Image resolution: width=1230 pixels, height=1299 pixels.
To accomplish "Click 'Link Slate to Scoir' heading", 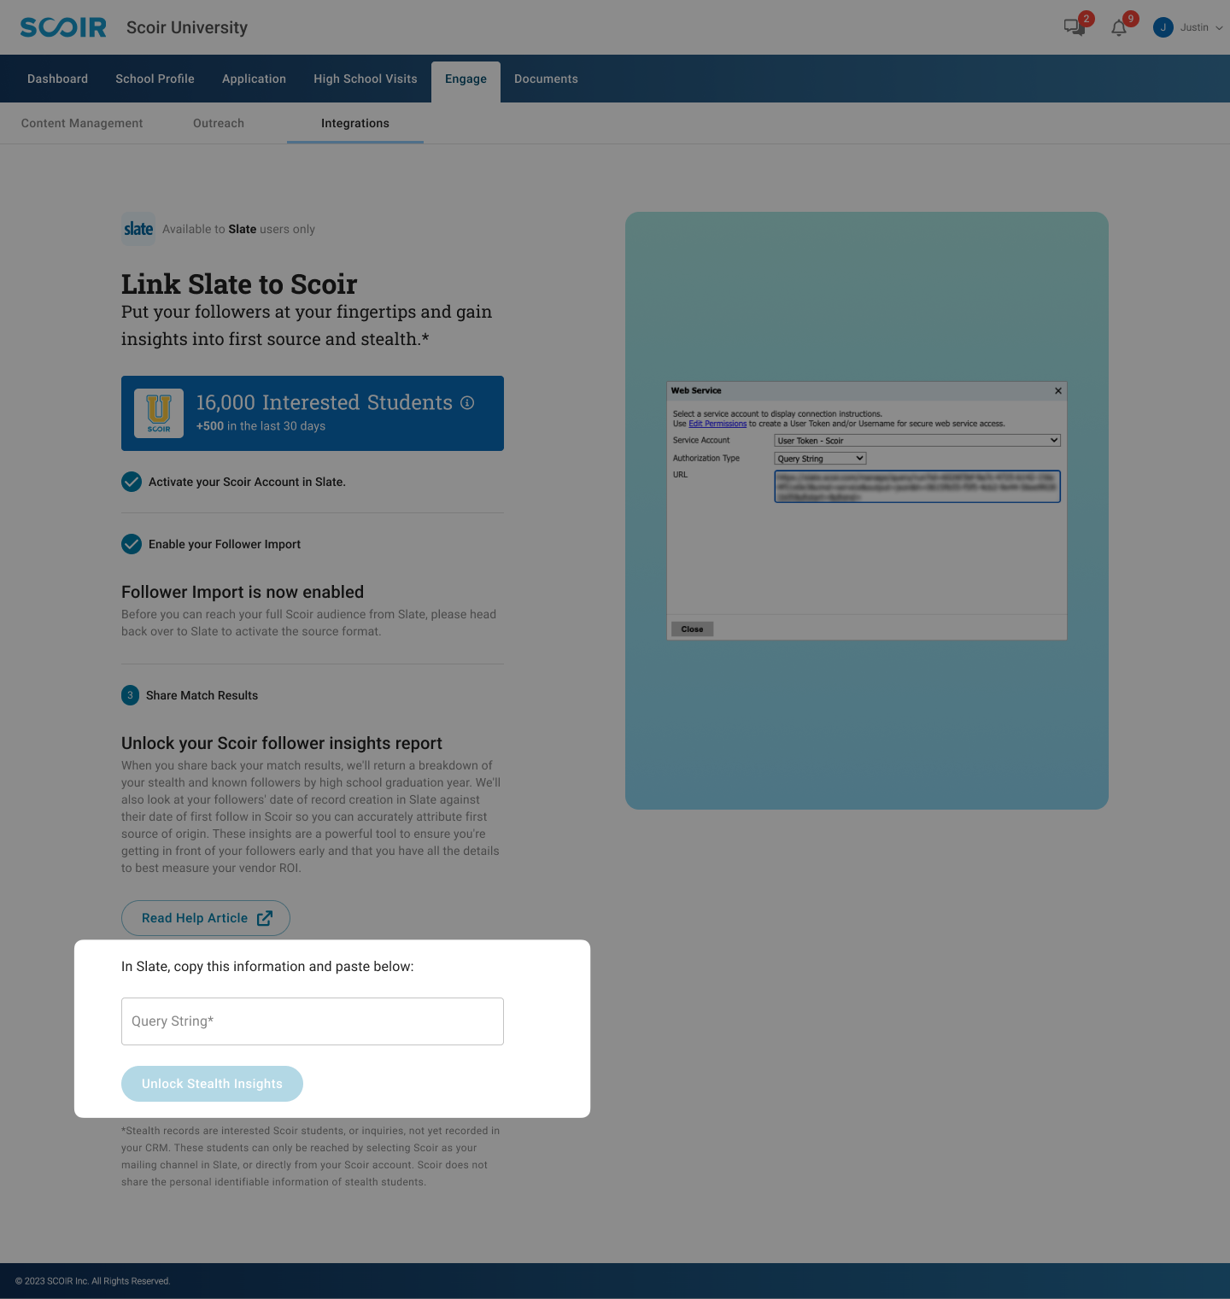I will coord(239,284).
